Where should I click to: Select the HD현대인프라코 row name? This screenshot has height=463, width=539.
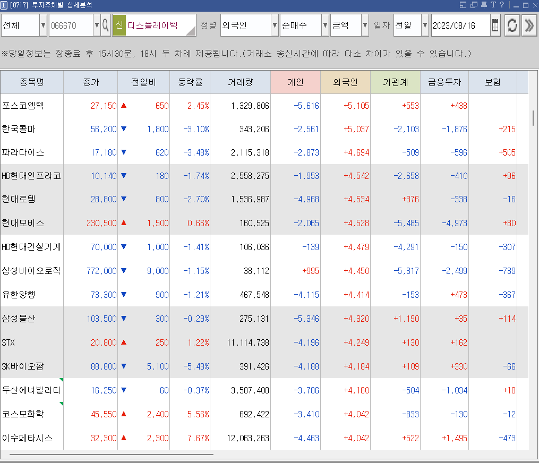tap(31, 176)
